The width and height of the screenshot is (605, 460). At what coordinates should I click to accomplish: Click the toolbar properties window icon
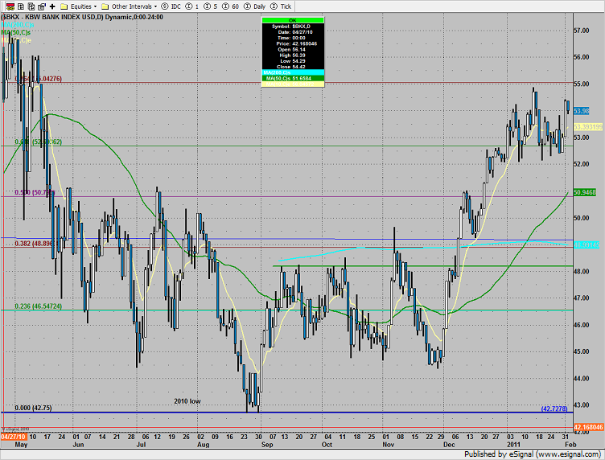(x=42, y=6)
